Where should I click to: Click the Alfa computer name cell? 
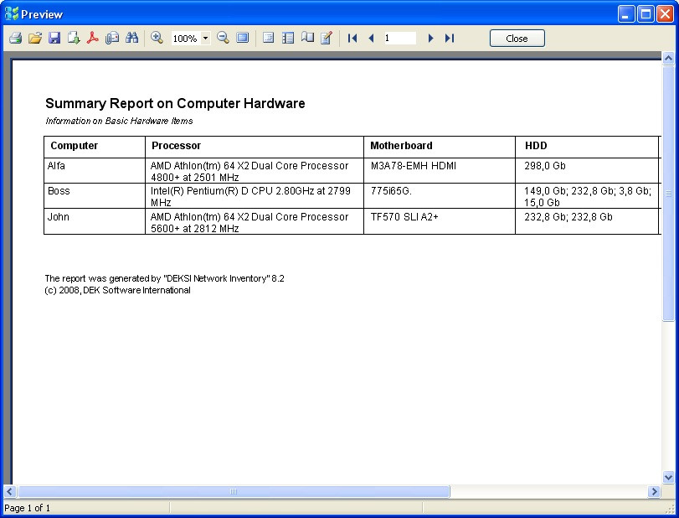tap(95, 170)
